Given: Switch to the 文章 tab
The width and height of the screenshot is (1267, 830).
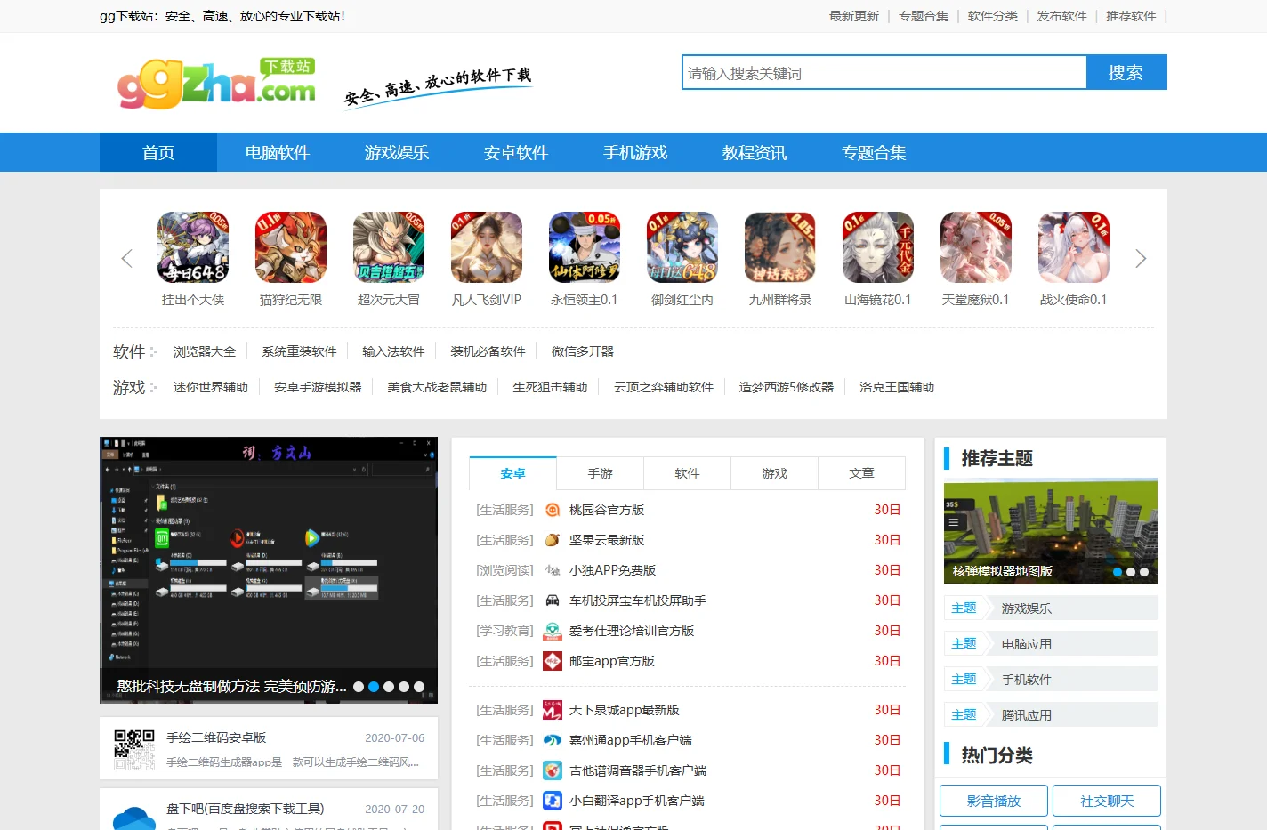Looking at the screenshot, I should (x=862, y=473).
